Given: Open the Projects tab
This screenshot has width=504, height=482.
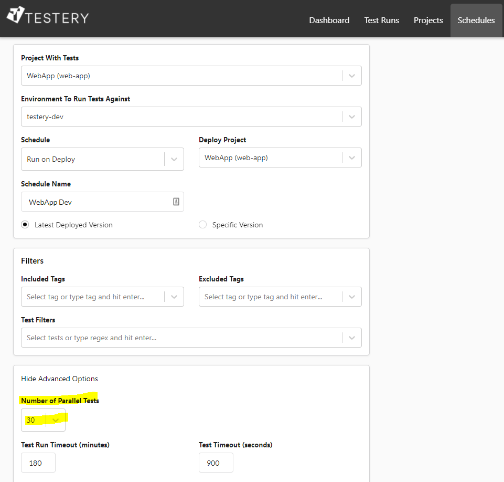Looking at the screenshot, I should tap(428, 20).
